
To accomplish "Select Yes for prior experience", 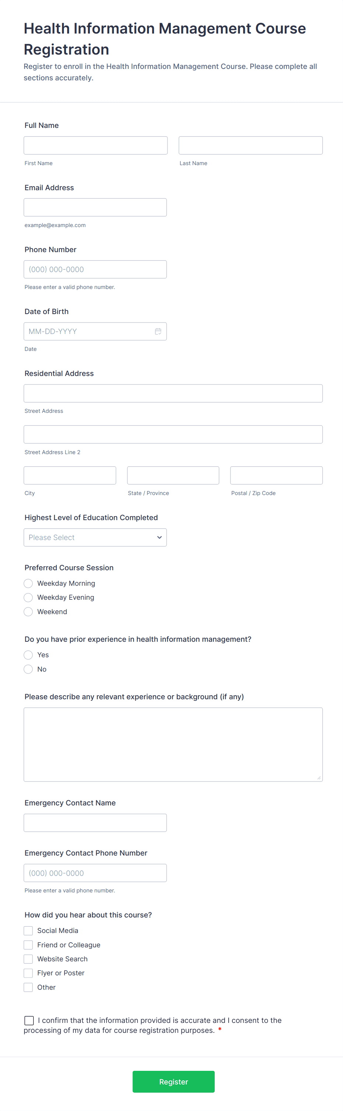I will (x=28, y=655).
